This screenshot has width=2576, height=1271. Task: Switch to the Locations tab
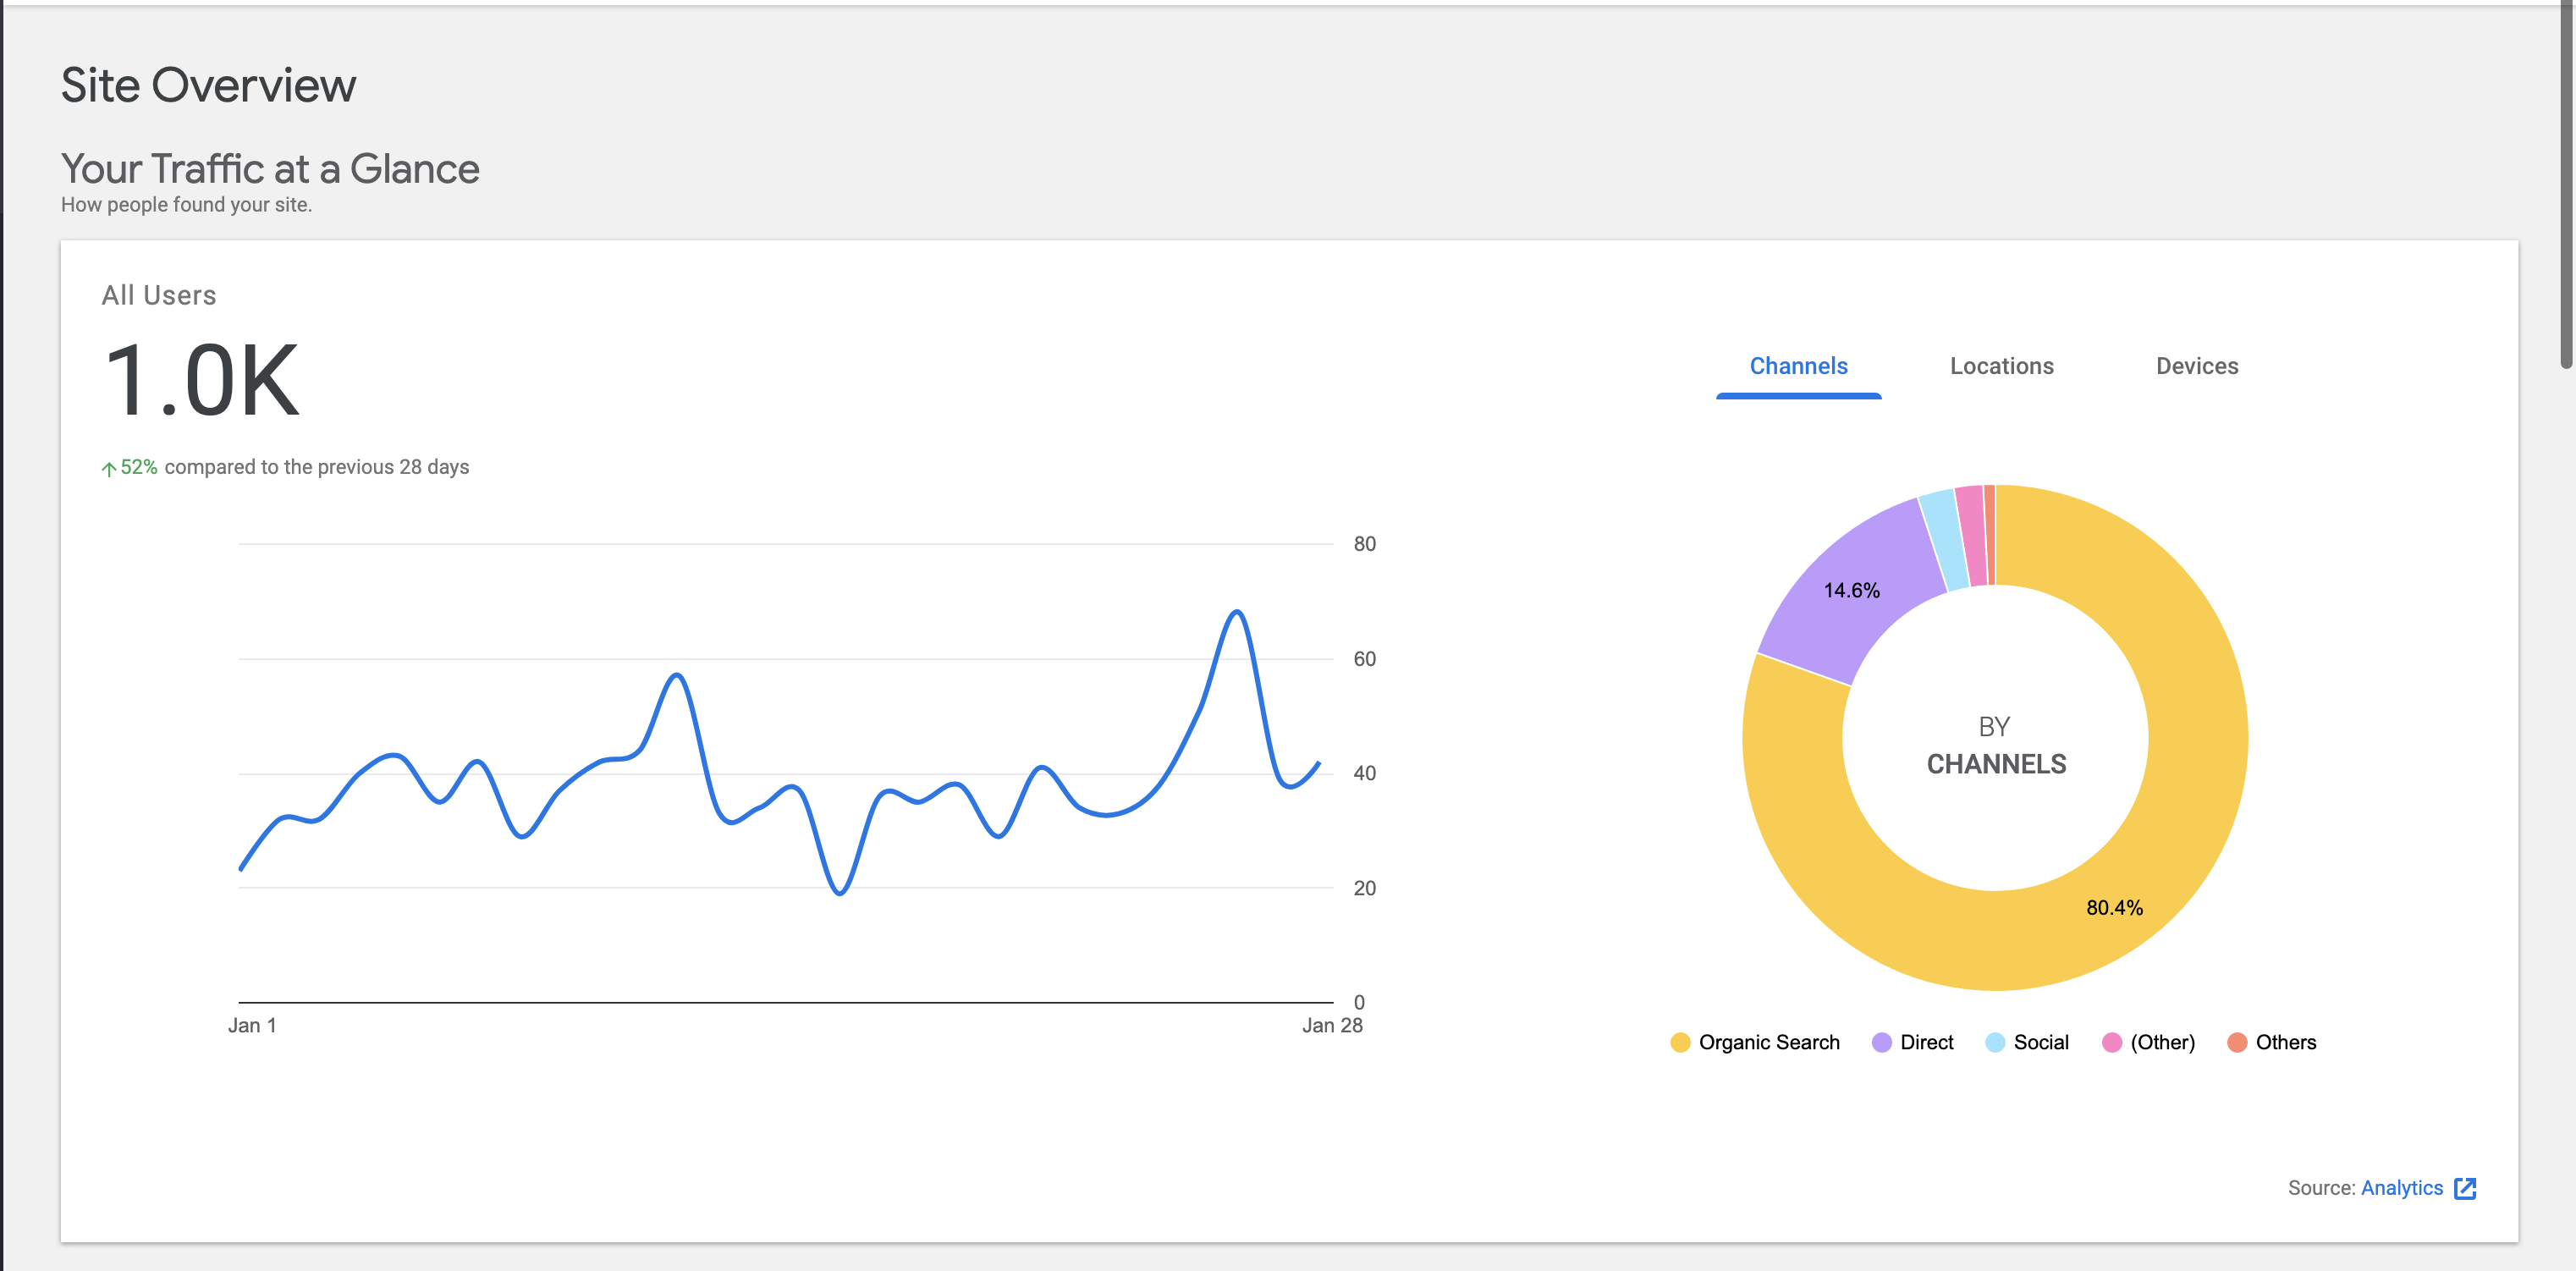coord(2001,366)
